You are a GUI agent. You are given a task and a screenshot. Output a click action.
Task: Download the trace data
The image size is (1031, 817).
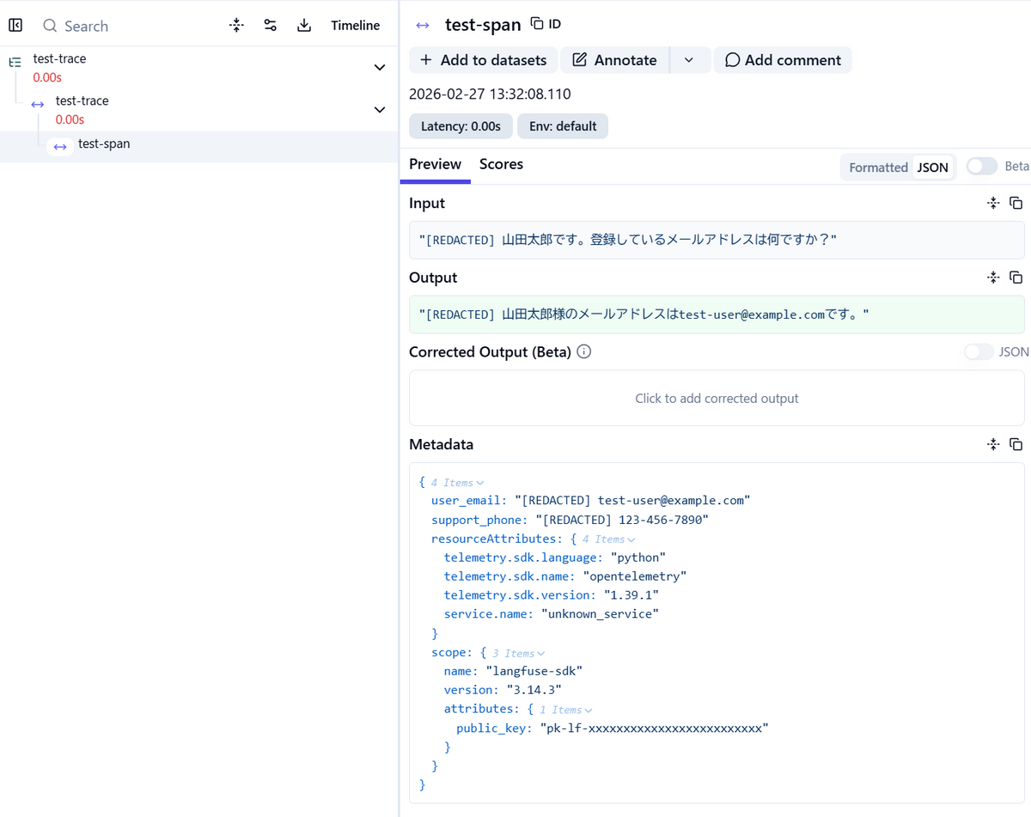click(x=303, y=26)
